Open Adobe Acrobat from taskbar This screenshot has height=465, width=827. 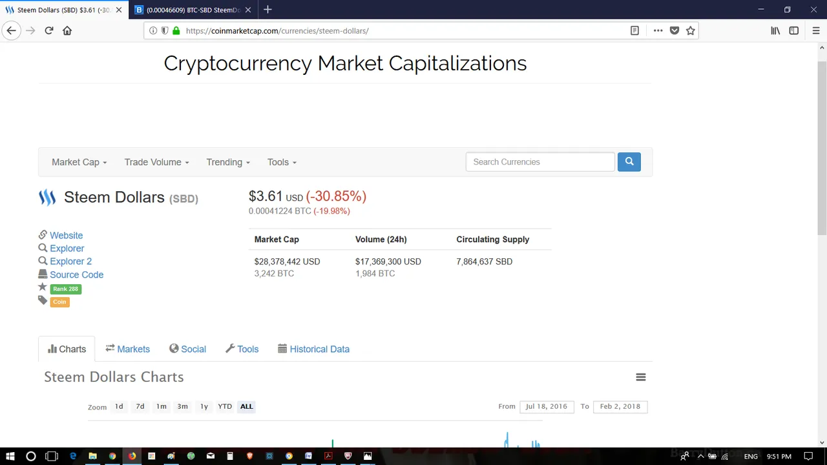[328, 456]
